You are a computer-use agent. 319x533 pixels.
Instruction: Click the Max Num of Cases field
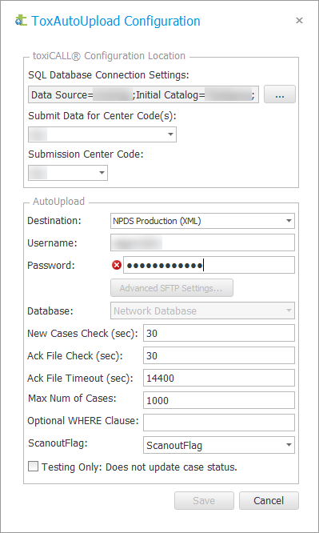coord(219,400)
